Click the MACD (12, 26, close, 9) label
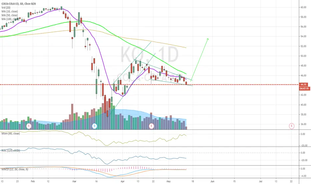311x184 pixels. pyautogui.click(x=15, y=169)
